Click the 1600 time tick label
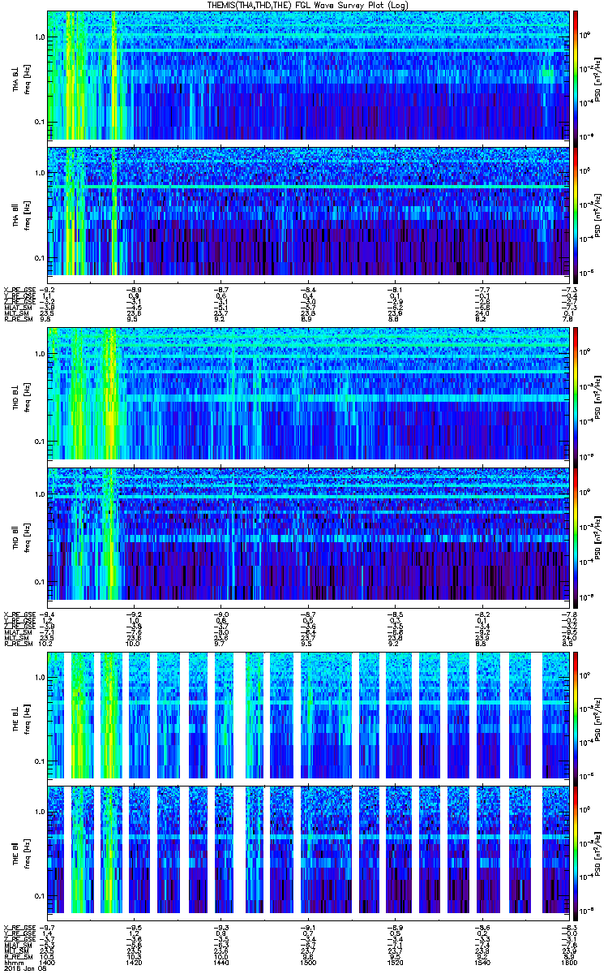Image resolution: width=608 pixels, height=974 pixels. [567, 963]
